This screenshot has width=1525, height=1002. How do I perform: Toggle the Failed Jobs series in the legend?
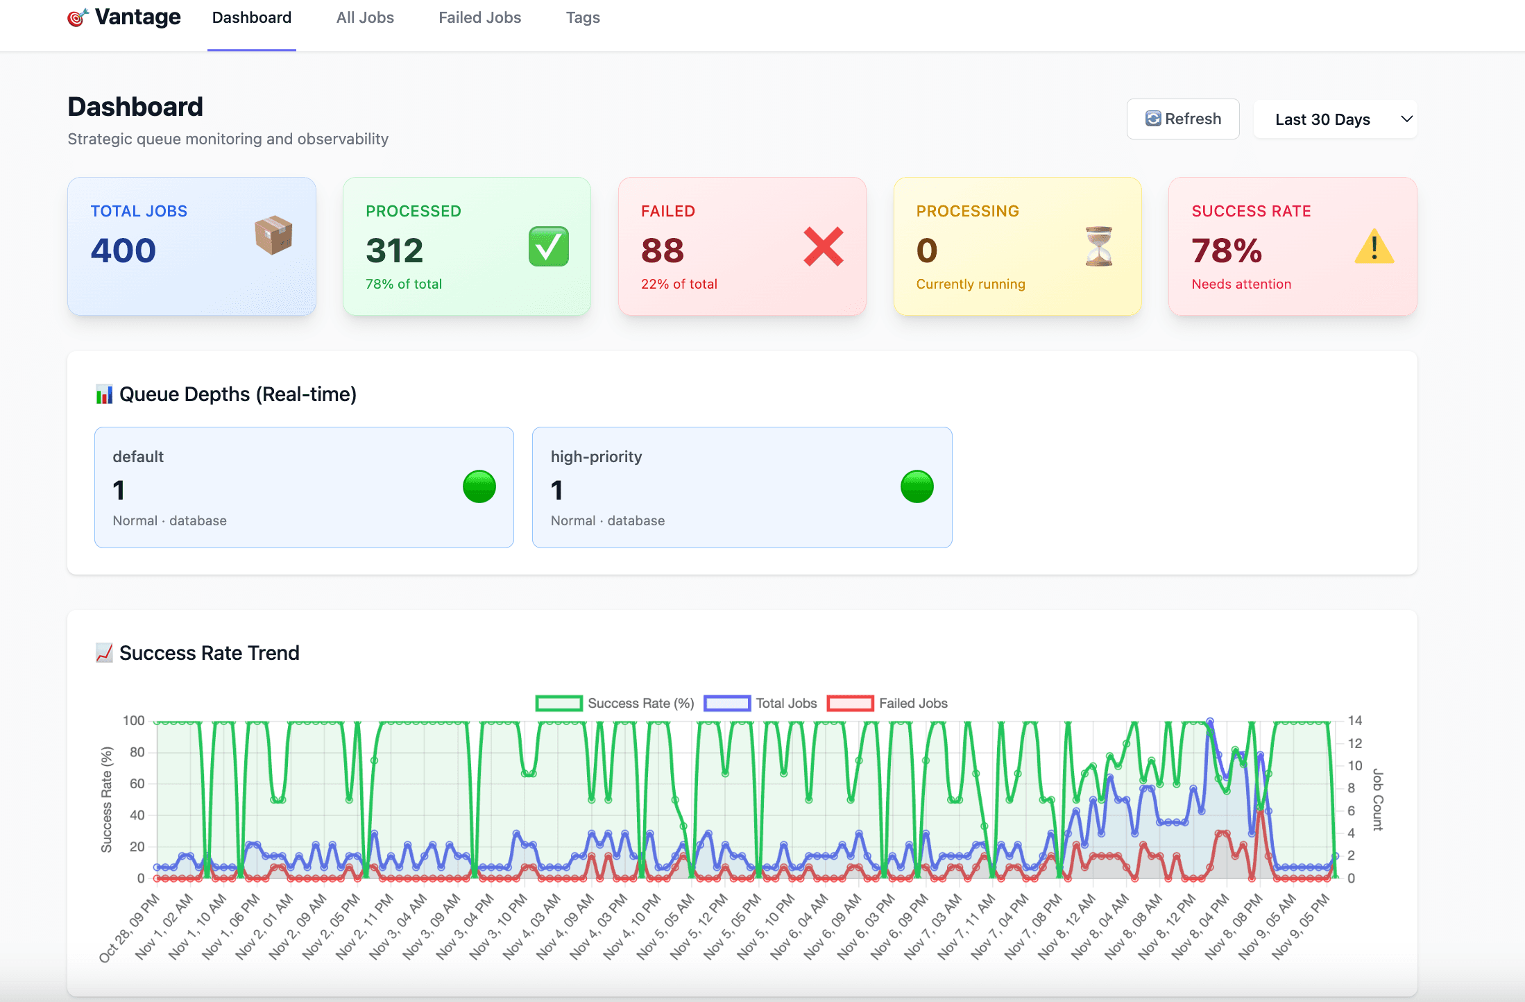(x=913, y=703)
